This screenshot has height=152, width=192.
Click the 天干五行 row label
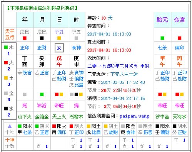click(10, 34)
